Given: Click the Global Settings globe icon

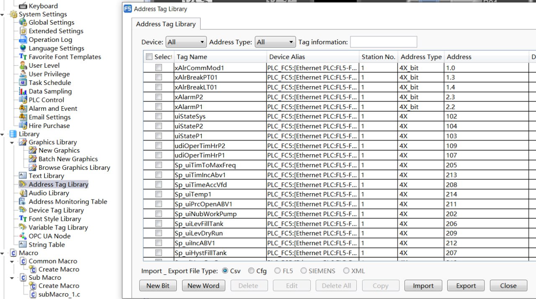Looking at the screenshot, I should pos(23,23).
